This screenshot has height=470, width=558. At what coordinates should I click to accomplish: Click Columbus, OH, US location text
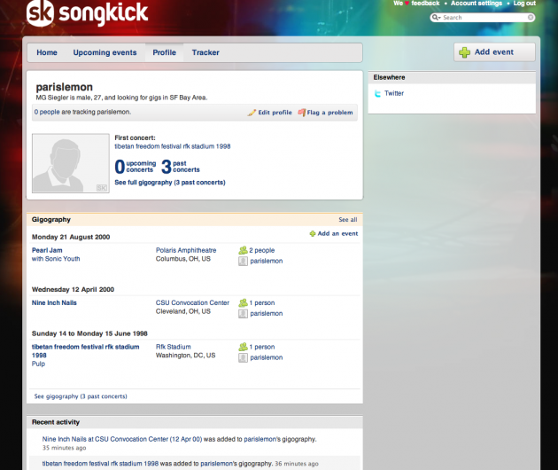pos(183,259)
